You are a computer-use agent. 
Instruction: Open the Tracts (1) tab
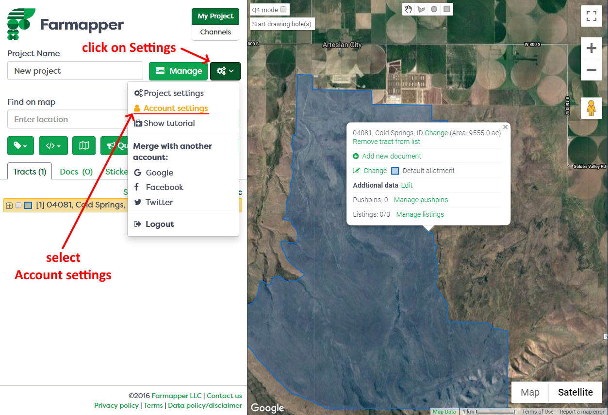pyautogui.click(x=30, y=172)
